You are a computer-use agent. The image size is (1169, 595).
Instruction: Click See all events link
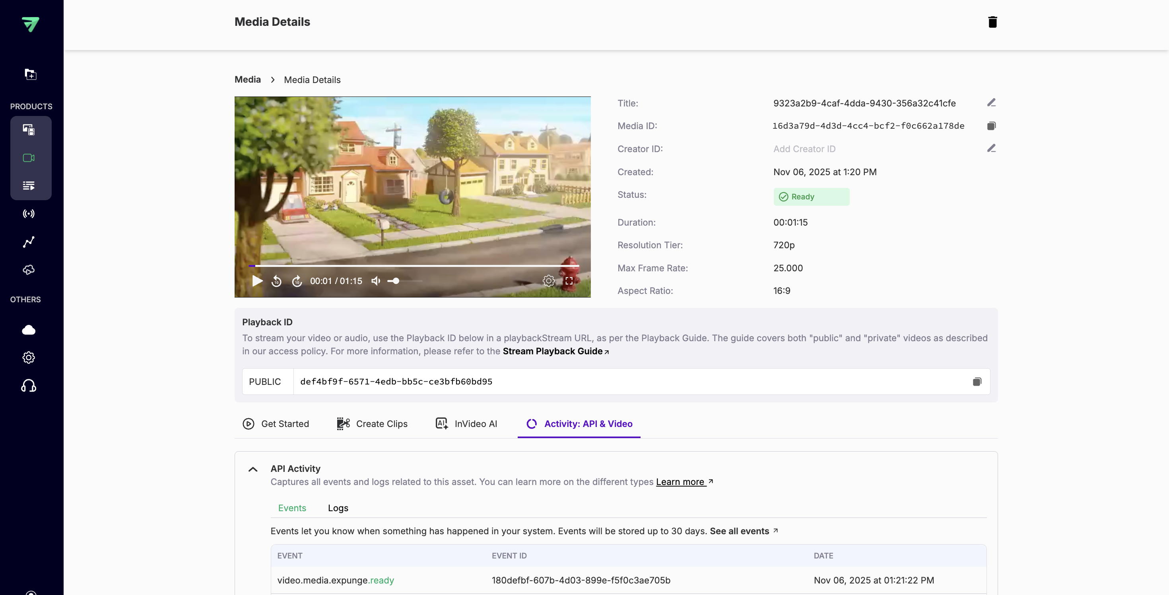click(740, 531)
